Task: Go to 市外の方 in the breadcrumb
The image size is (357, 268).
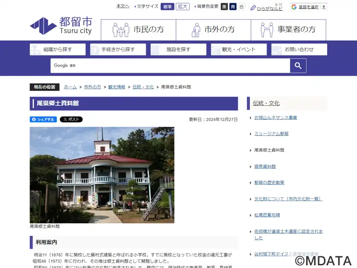Action: (92, 87)
